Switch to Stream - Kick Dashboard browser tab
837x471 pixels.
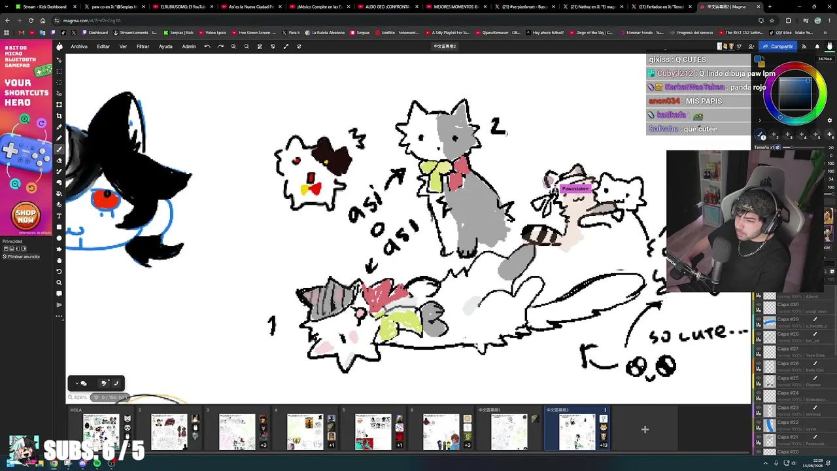pyautogui.click(x=42, y=7)
